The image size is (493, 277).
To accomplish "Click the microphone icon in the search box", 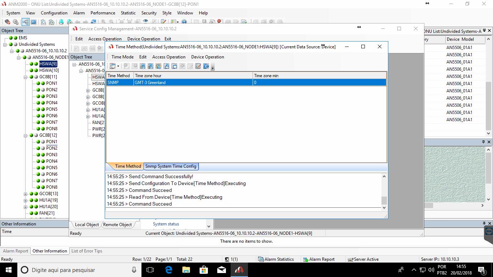I will point(134,270).
